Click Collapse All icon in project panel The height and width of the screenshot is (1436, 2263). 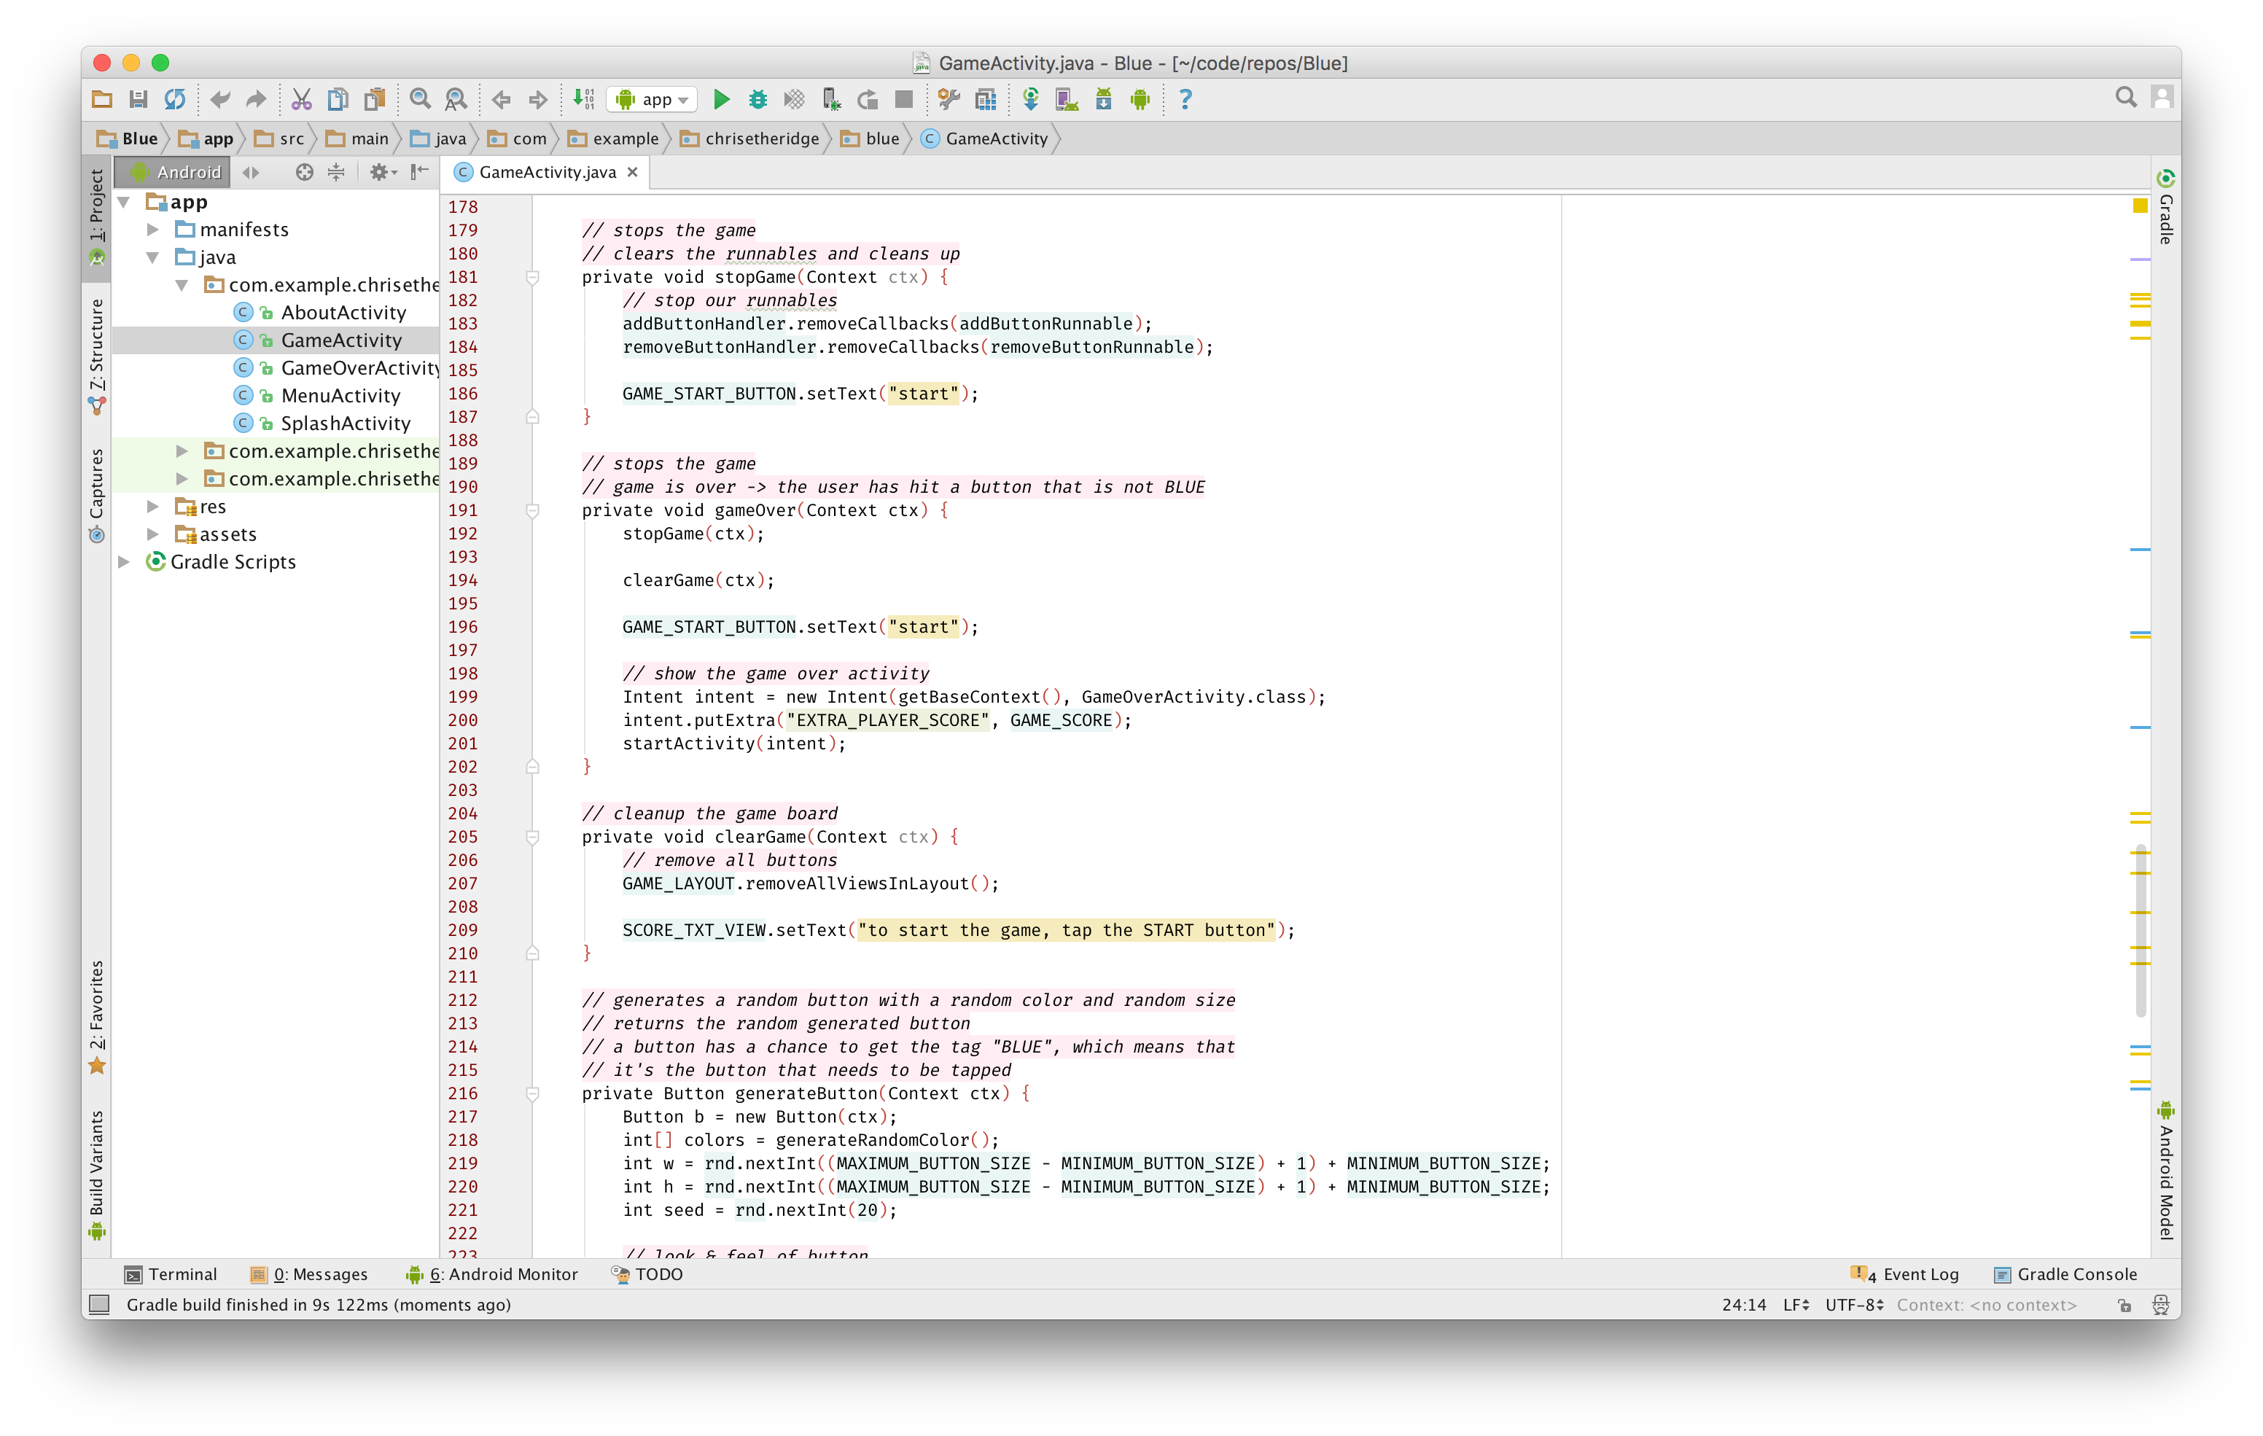(x=335, y=172)
